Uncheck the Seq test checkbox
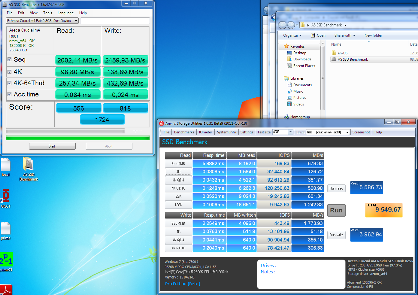Image resolution: width=418 pixels, height=295 pixels. [10, 59]
